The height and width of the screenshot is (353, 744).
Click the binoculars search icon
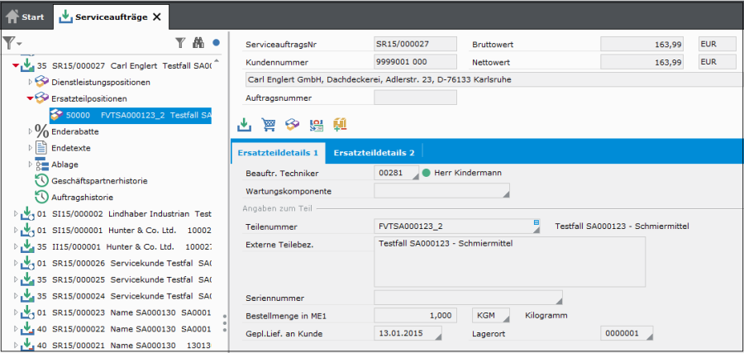(198, 42)
